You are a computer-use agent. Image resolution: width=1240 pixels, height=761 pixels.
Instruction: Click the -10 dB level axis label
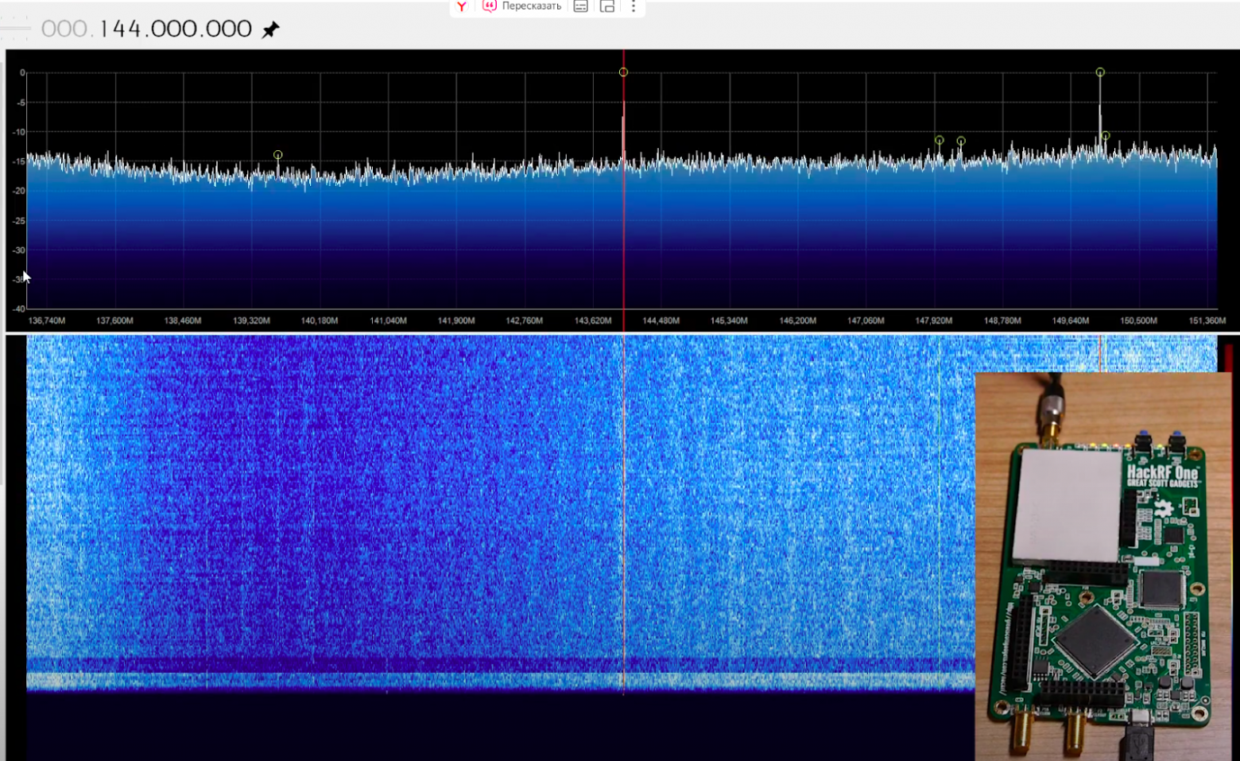pyautogui.click(x=19, y=132)
